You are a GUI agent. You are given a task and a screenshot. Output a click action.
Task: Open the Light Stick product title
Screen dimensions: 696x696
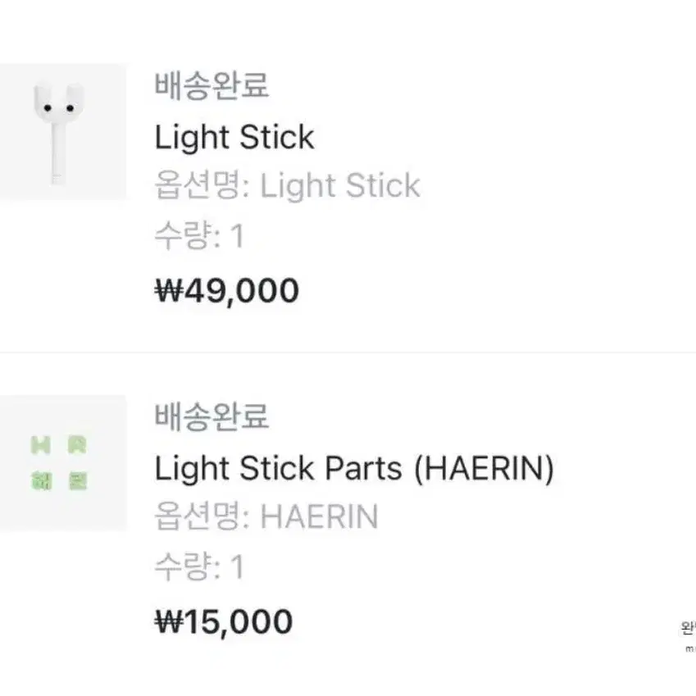[x=234, y=137]
